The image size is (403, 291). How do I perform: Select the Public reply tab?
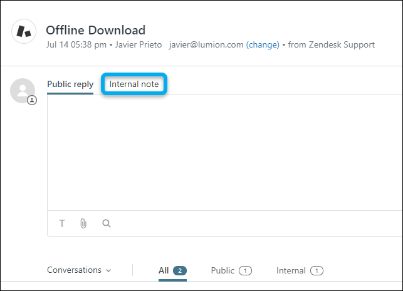(x=70, y=84)
